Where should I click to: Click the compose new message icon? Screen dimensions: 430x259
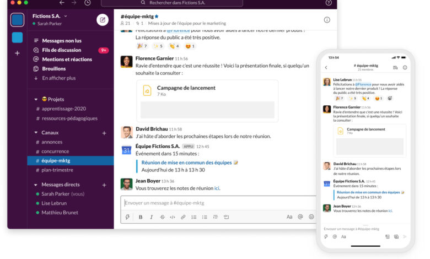(x=103, y=20)
